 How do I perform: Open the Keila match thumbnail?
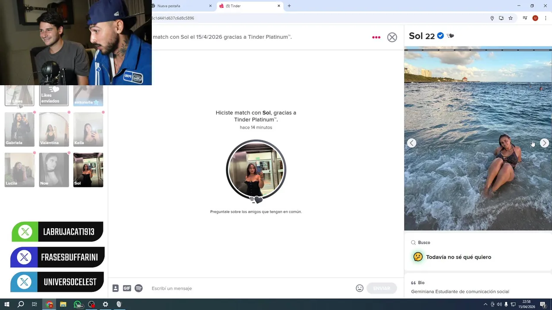pos(88,129)
